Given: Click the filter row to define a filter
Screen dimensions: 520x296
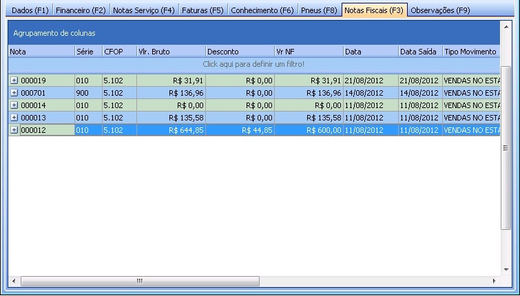Looking at the screenshot, I should (x=253, y=64).
